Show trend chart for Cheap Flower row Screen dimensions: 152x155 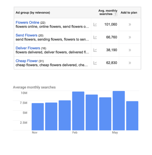click(x=95, y=63)
